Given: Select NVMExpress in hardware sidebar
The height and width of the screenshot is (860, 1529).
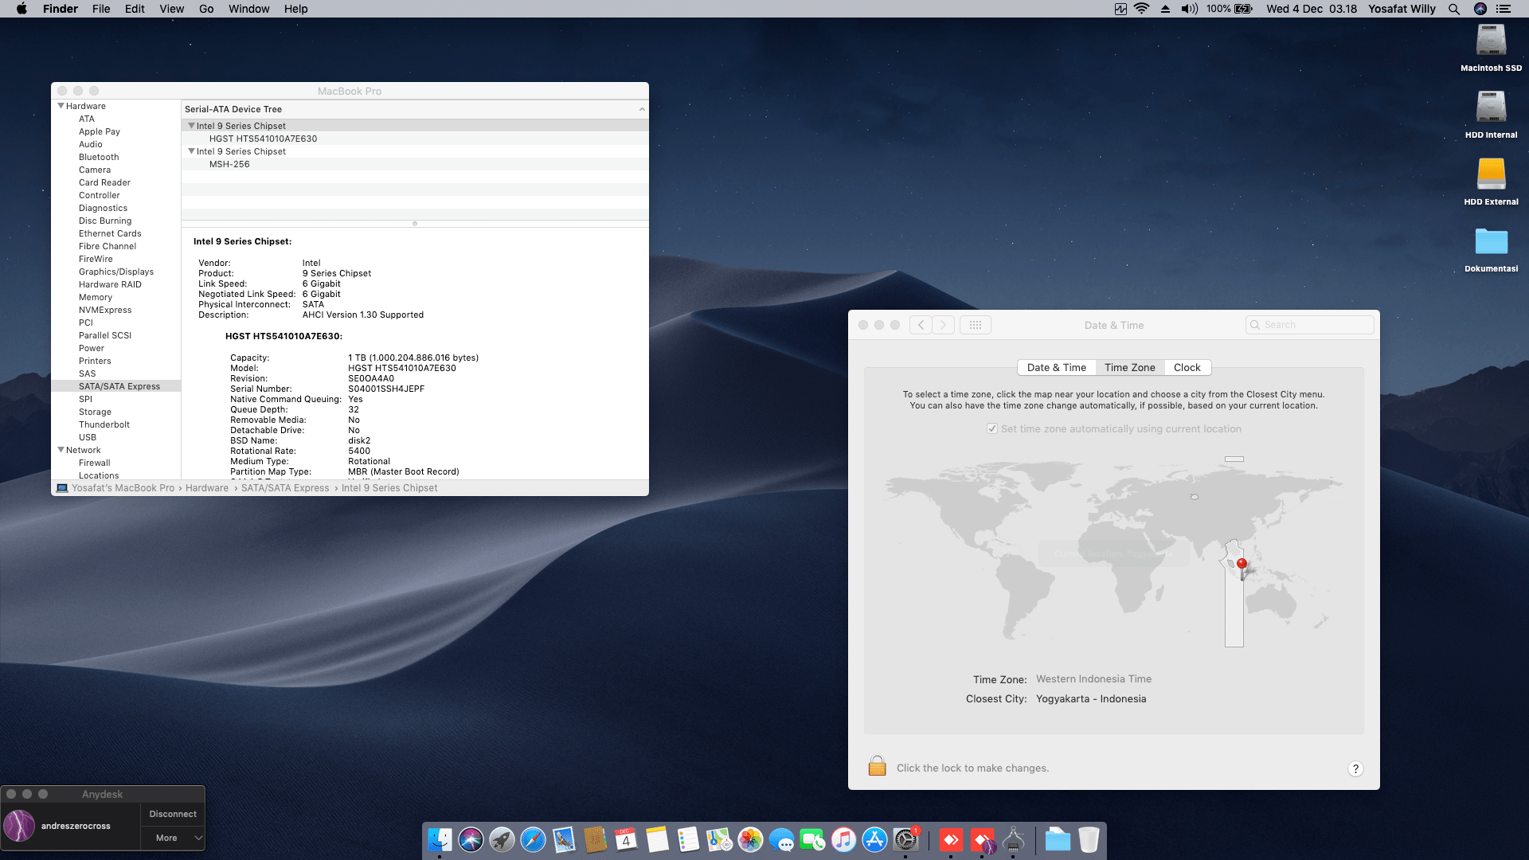Looking at the screenshot, I should (x=105, y=310).
